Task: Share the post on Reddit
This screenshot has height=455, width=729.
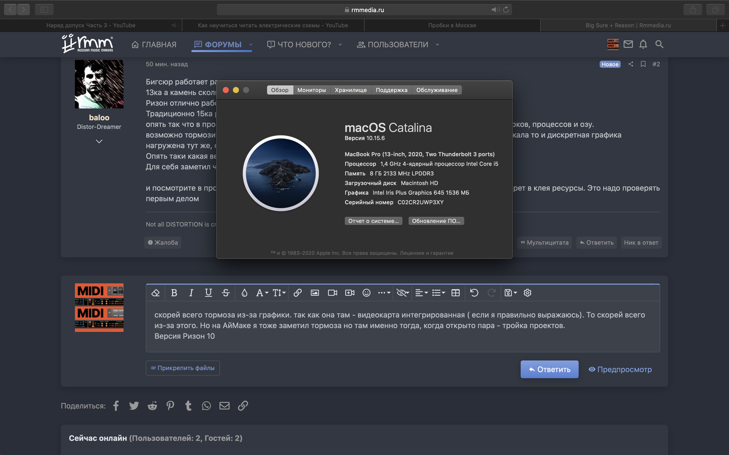Action: tap(152, 406)
